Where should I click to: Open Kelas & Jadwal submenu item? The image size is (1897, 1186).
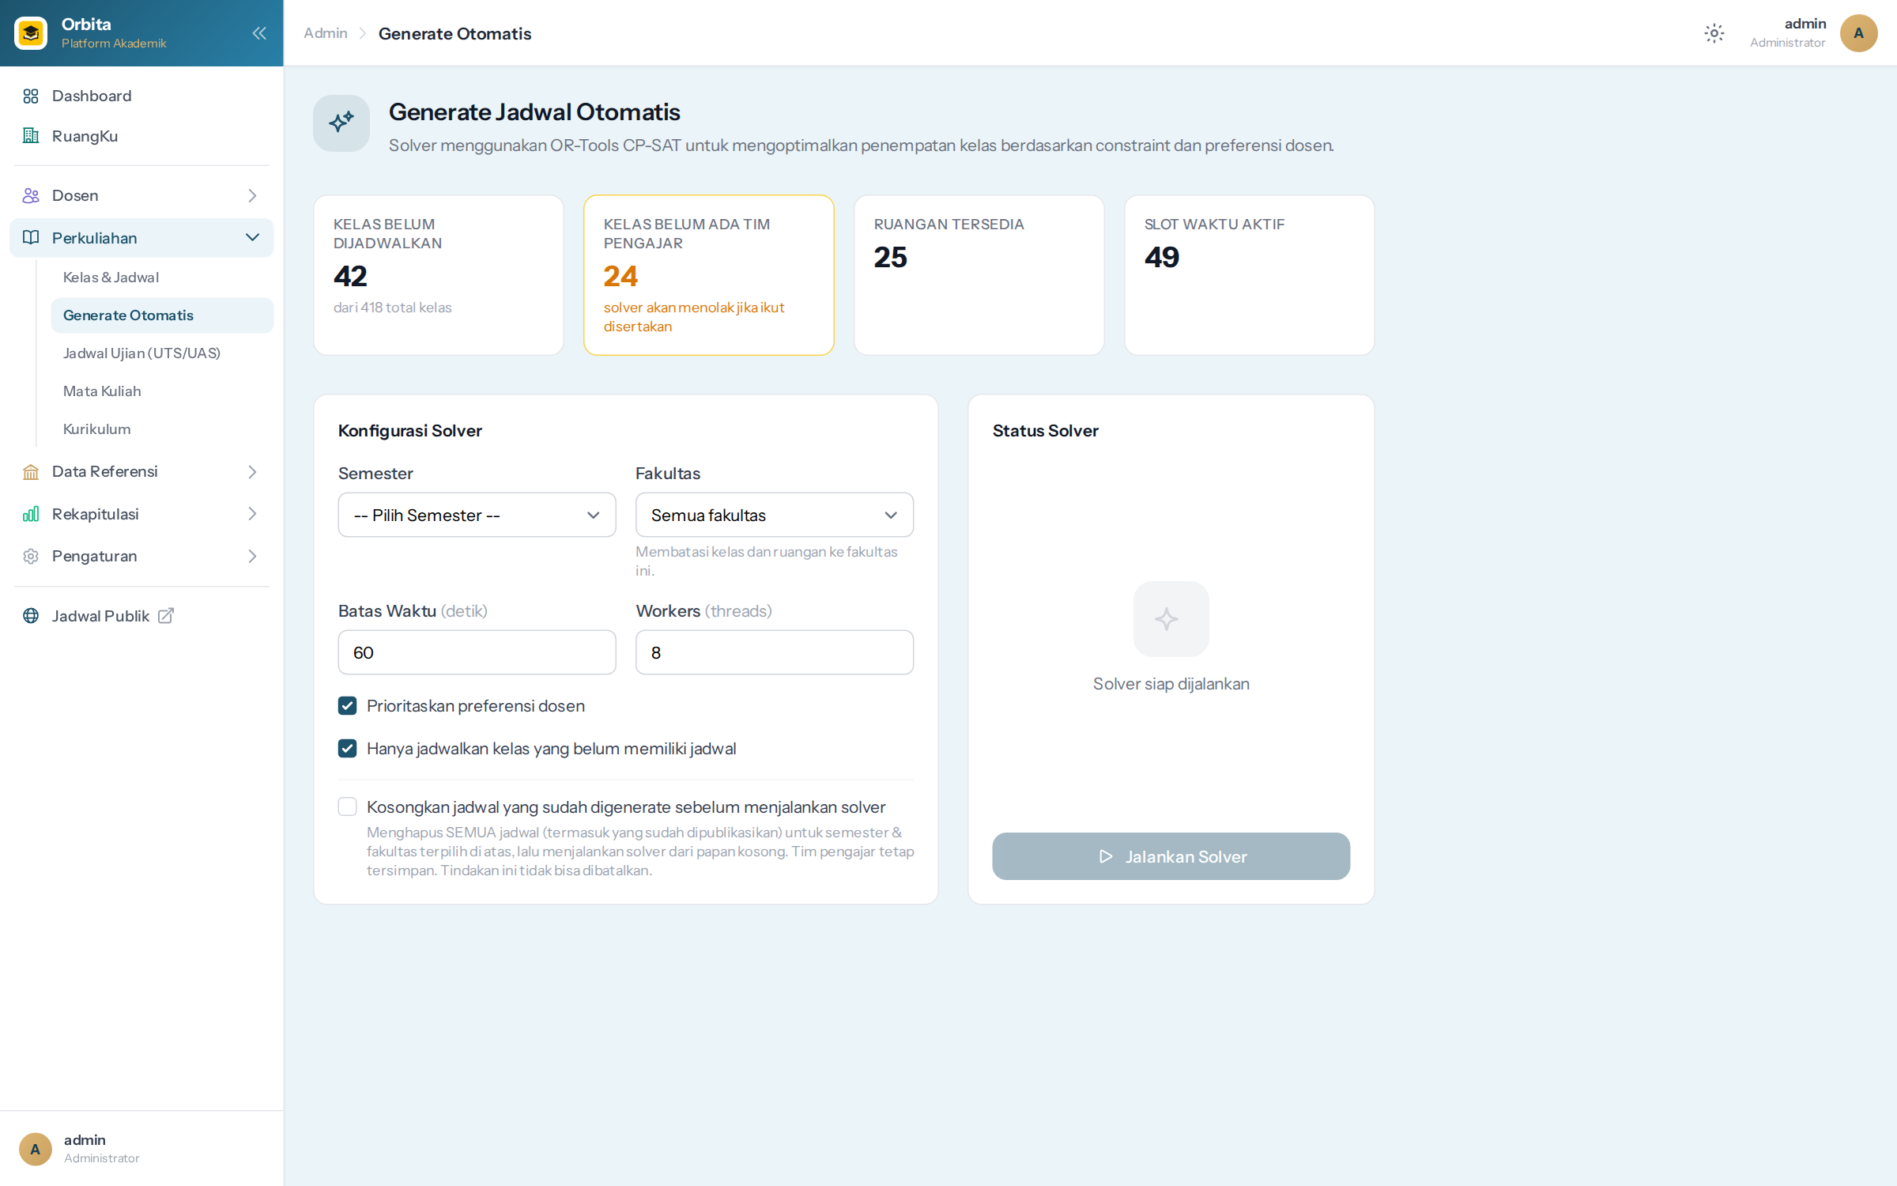(162, 278)
